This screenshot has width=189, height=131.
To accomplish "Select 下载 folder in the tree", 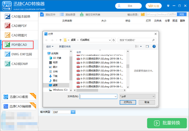I will (53, 76).
